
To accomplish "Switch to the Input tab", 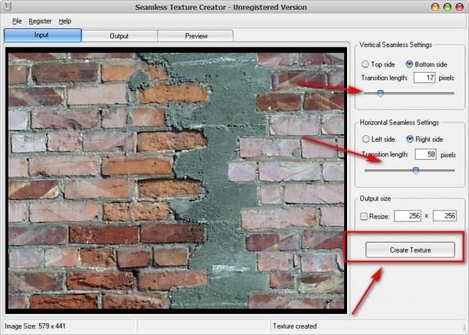I will pos(42,35).
